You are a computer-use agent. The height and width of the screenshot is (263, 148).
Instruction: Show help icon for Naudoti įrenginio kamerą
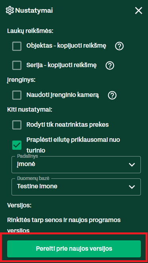point(112,95)
